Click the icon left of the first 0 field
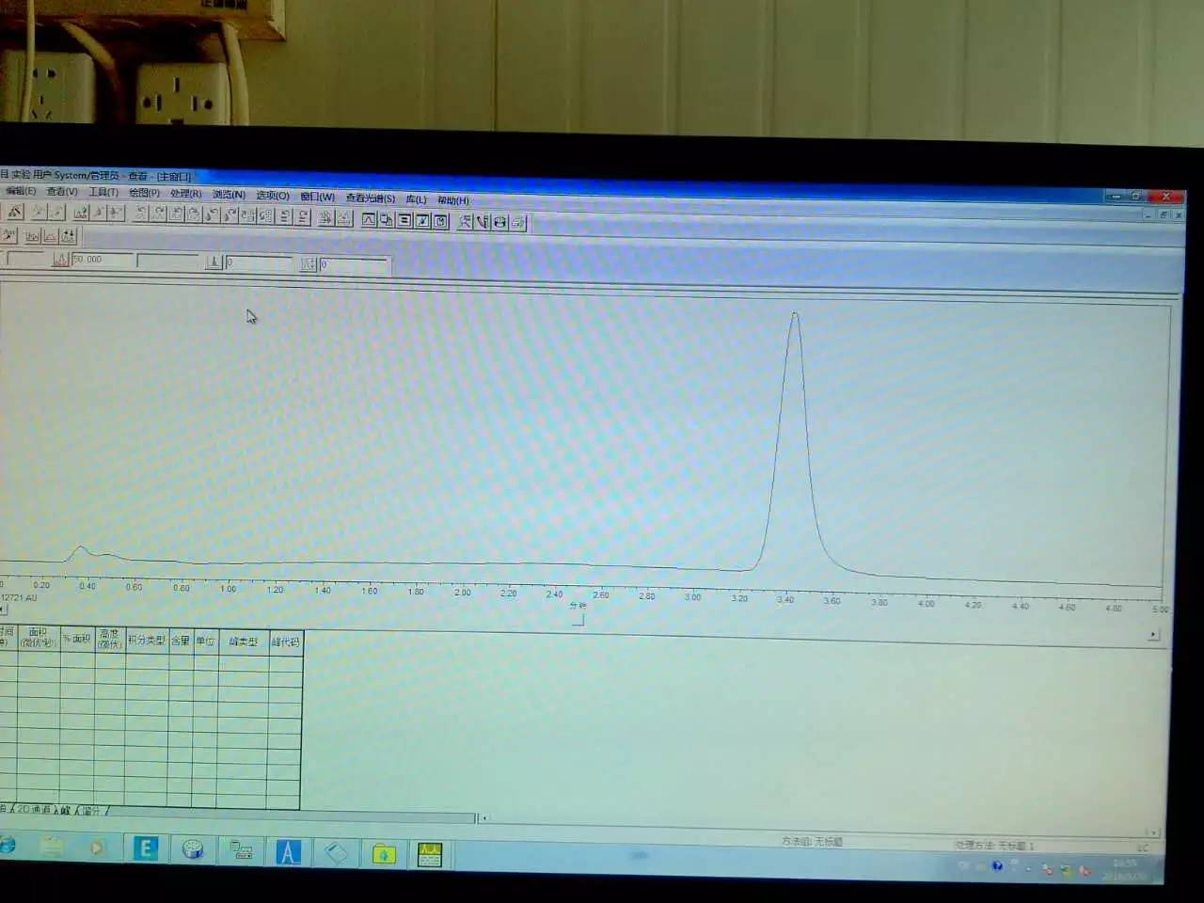1204x903 pixels. point(214,262)
